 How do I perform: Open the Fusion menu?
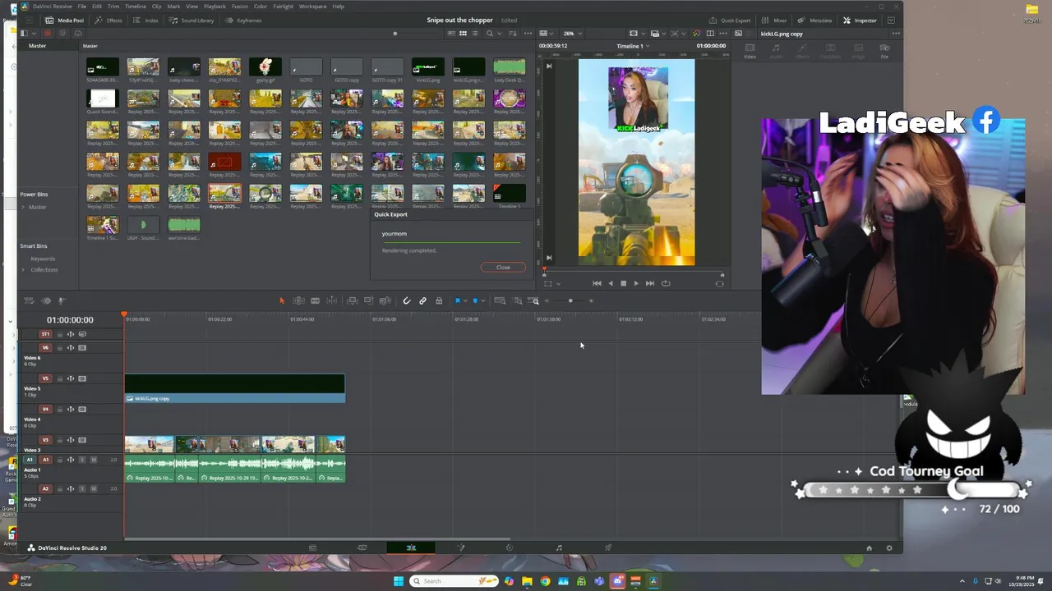click(240, 7)
